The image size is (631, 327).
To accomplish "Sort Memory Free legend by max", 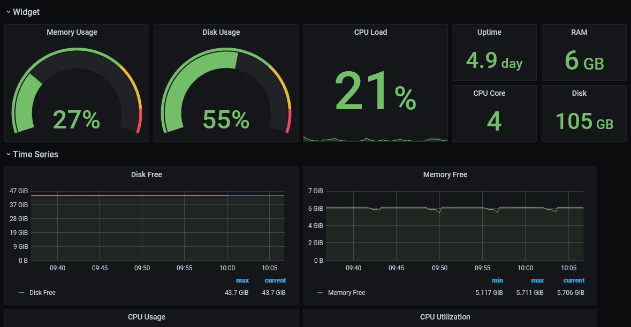I will (537, 280).
